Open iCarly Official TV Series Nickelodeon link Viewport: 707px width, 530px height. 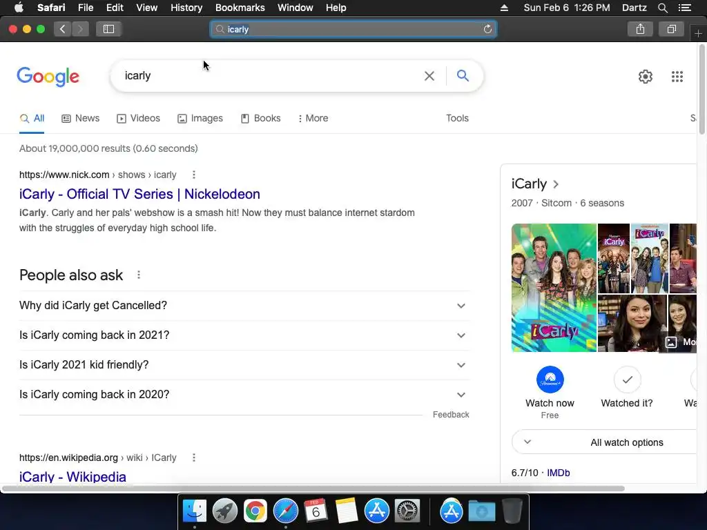click(x=139, y=194)
